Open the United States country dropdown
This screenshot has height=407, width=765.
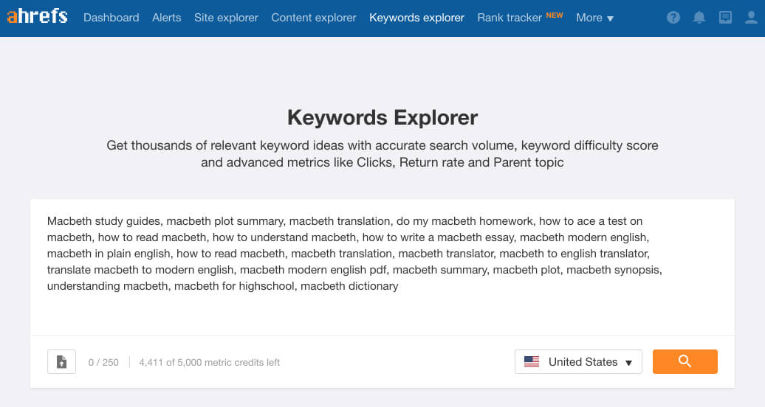point(578,362)
